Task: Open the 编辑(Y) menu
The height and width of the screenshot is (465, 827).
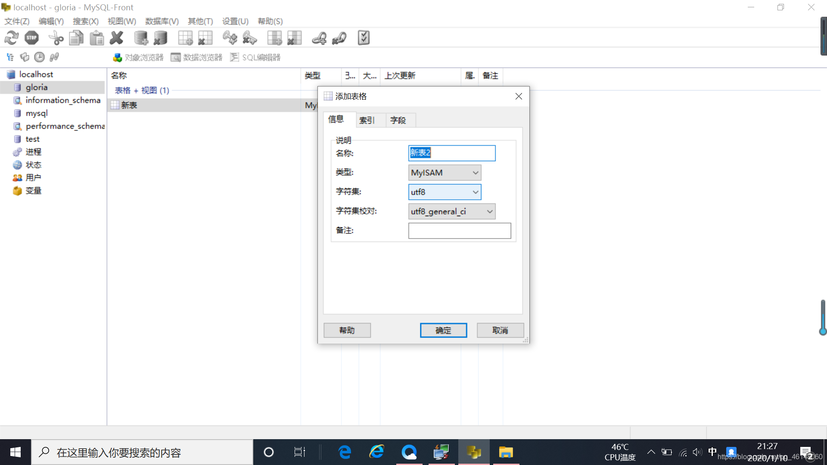Action: [51, 21]
